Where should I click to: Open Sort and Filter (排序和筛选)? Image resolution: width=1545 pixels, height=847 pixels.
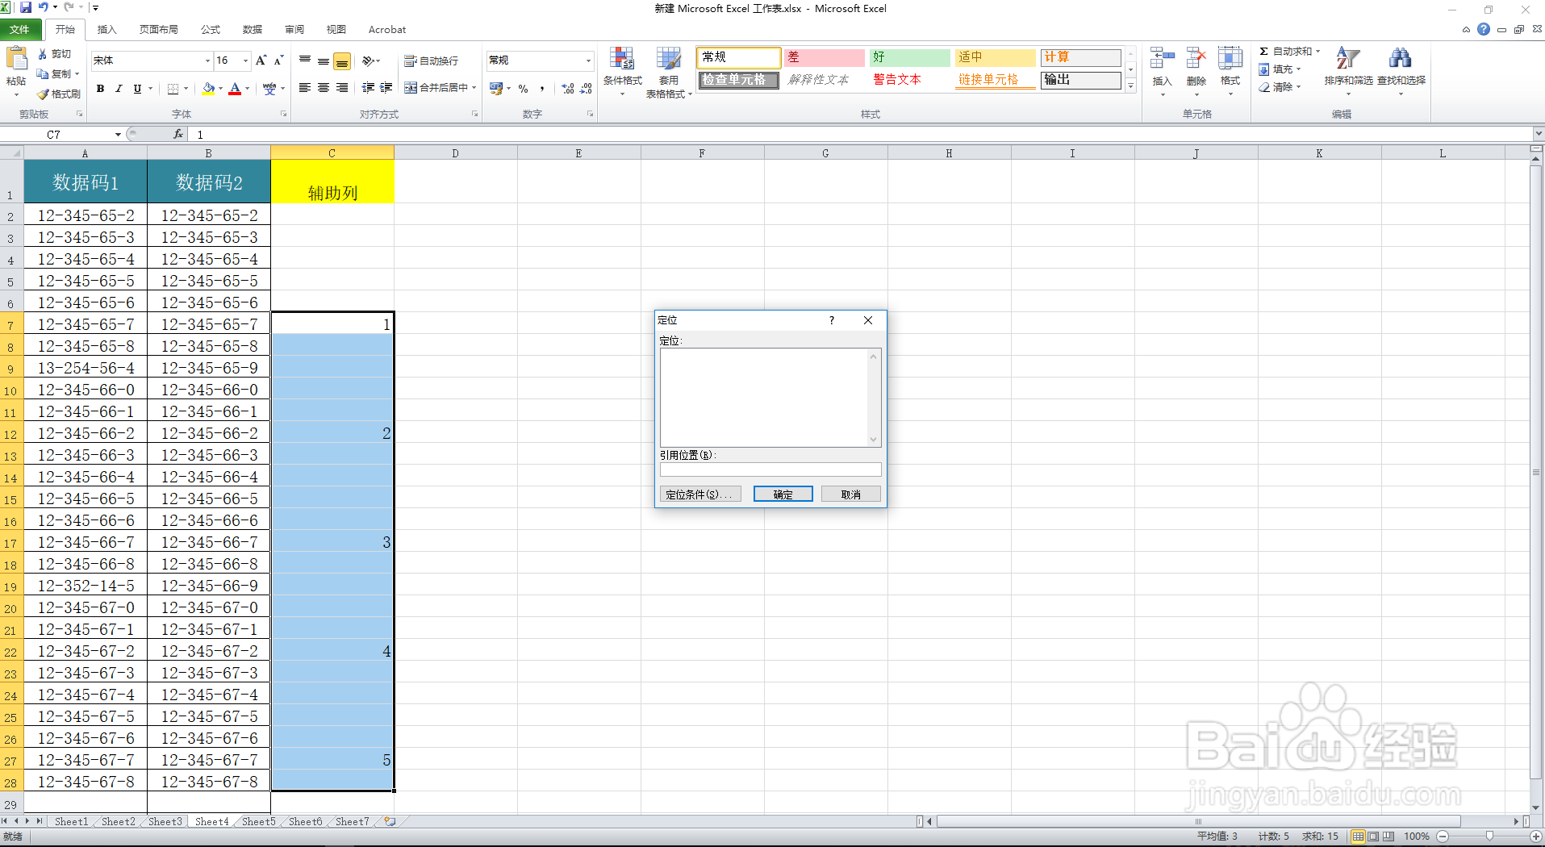[x=1348, y=71]
